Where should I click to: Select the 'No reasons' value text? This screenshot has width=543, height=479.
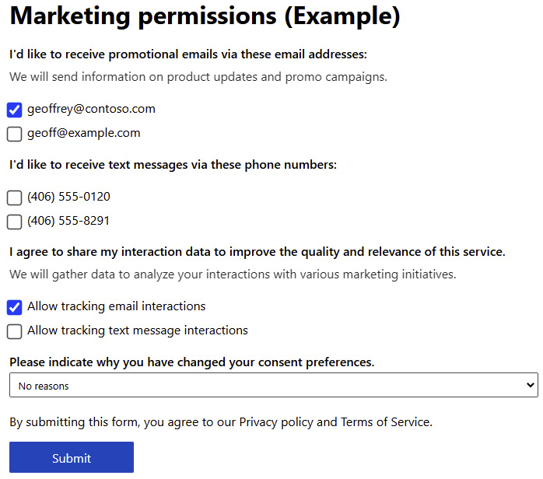(x=44, y=386)
